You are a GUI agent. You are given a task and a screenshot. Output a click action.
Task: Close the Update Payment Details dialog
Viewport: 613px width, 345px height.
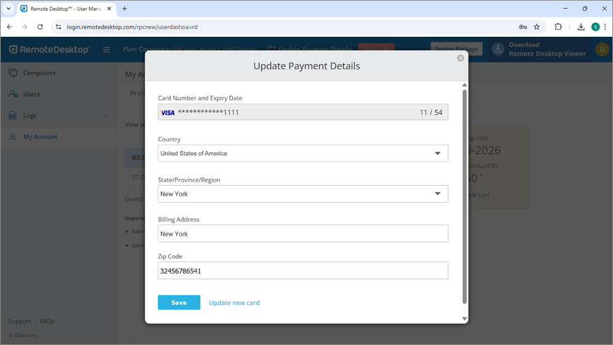click(x=460, y=59)
